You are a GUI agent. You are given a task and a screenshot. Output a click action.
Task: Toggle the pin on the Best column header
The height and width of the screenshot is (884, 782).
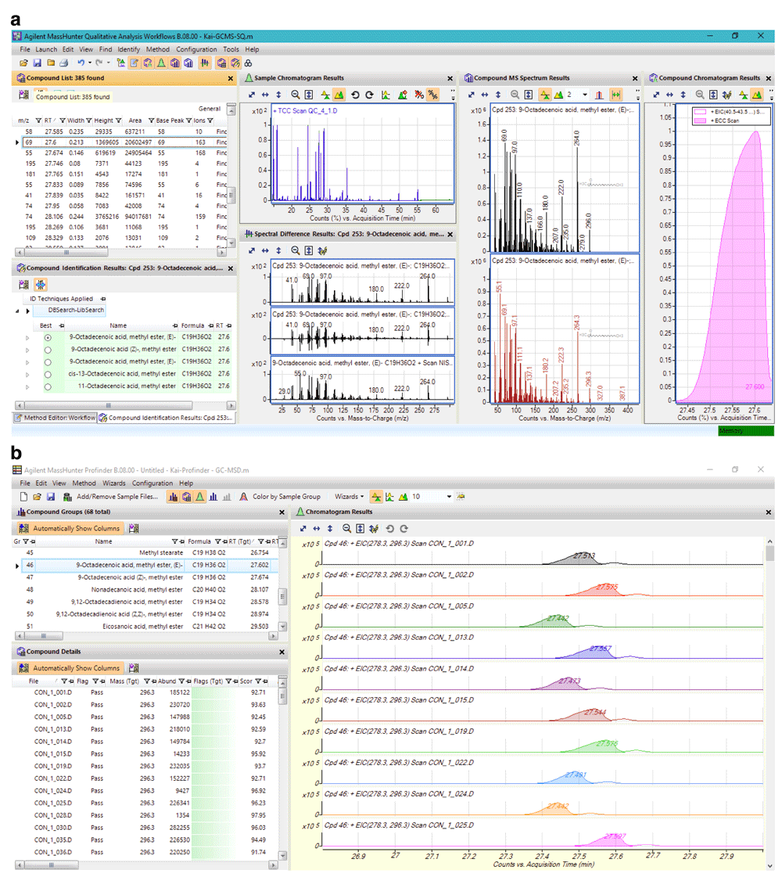[x=62, y=326]
